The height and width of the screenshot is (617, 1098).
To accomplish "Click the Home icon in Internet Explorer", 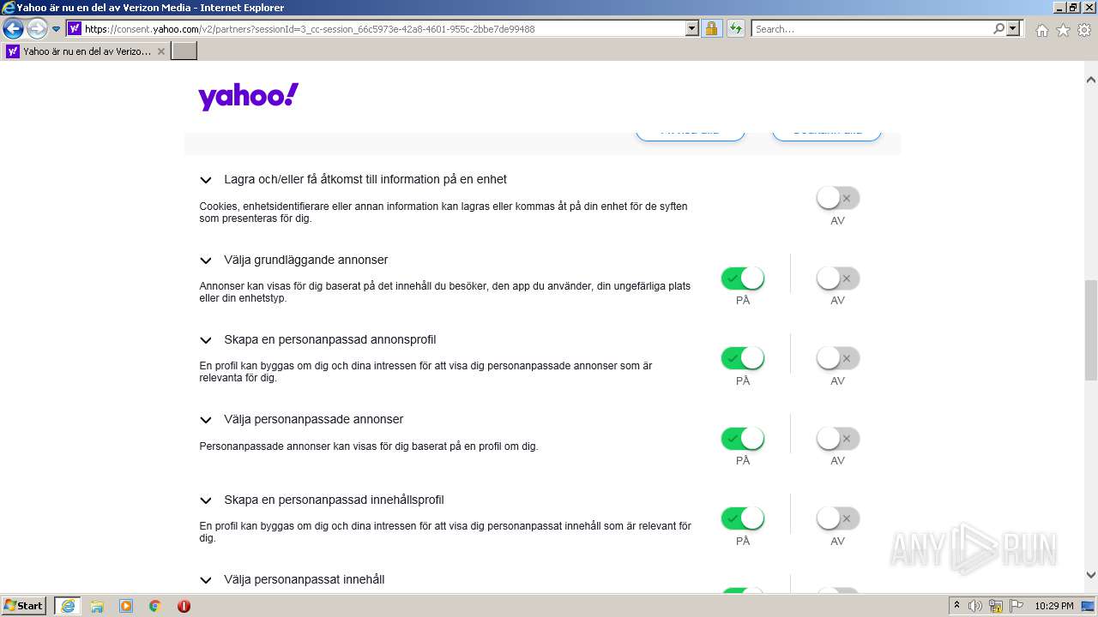I will coord(1041,30).
